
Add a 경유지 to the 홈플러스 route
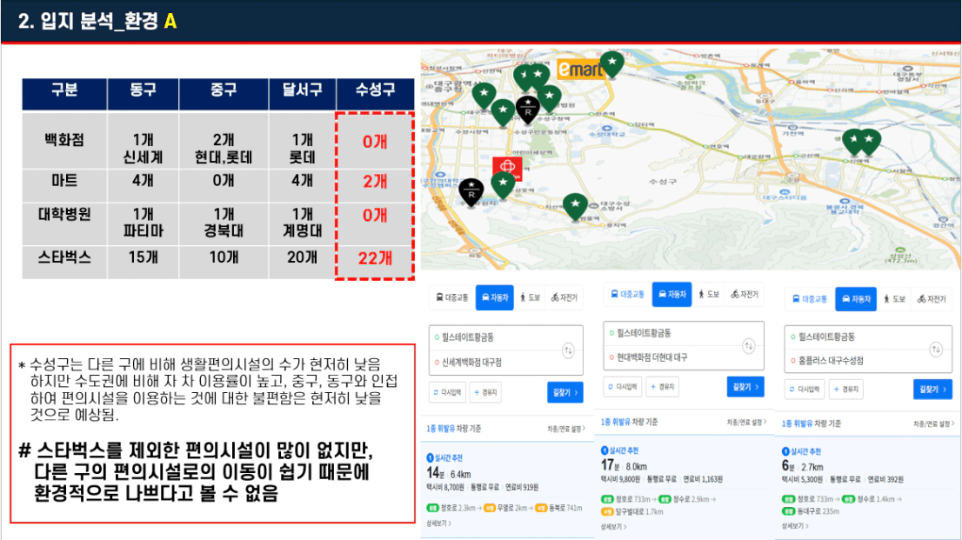(x=846, y=389)
